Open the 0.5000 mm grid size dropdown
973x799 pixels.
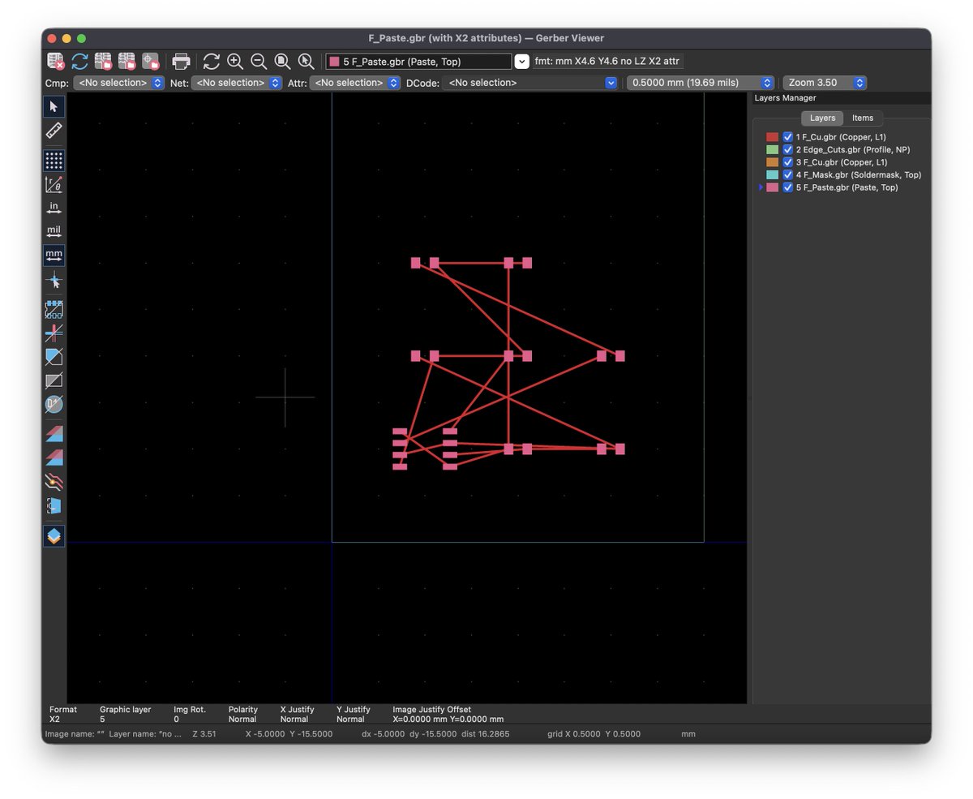(x=701, y=83)
